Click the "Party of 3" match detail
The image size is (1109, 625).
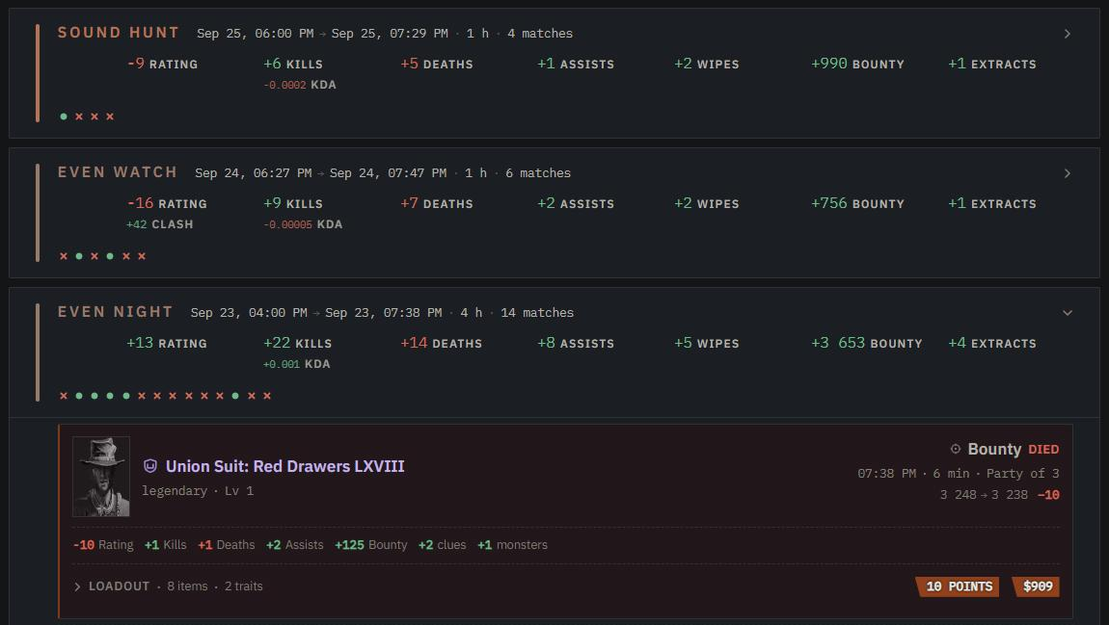point(1023,474)
